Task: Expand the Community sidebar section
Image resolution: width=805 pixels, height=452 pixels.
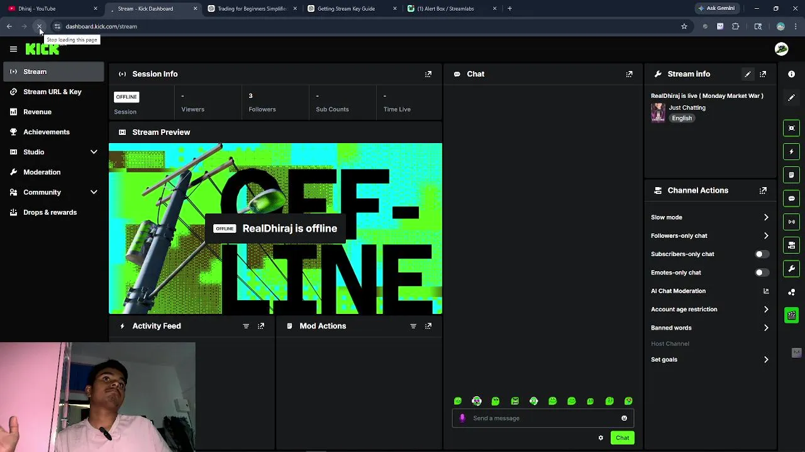Action: point(54,192)
